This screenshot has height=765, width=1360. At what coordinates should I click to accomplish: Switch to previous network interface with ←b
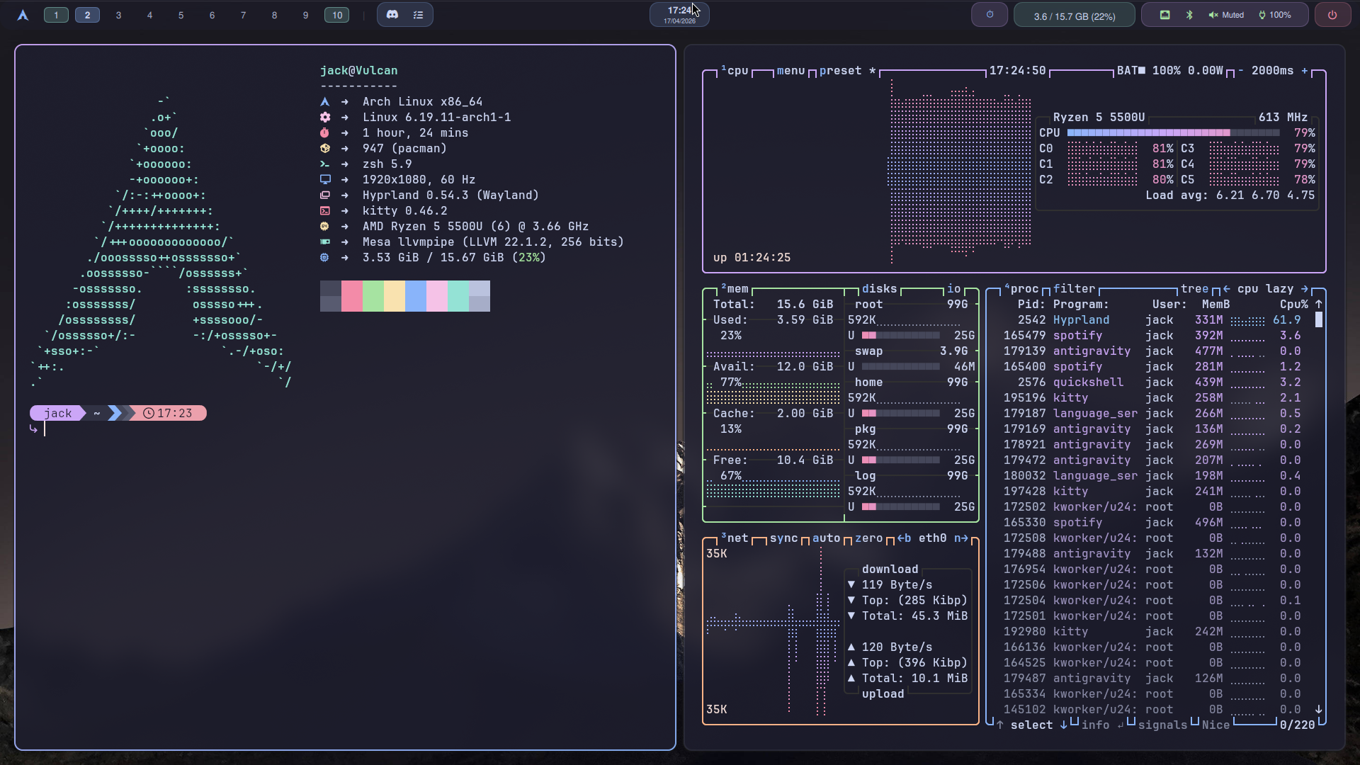[905, 538]
